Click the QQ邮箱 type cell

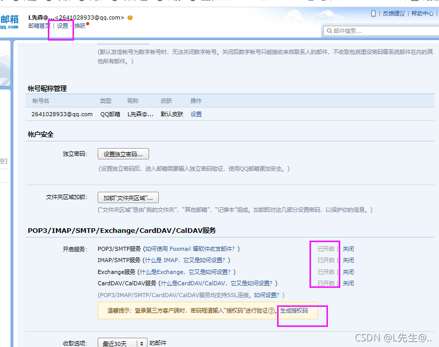[x=111, y=114]
